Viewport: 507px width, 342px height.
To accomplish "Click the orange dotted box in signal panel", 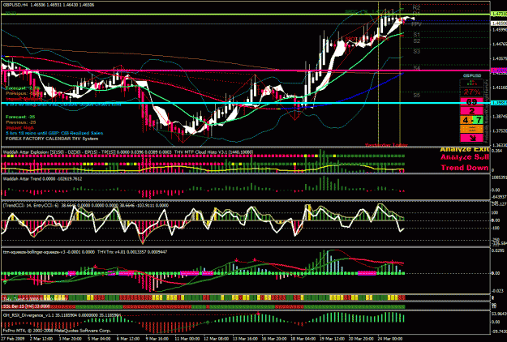I will tap(472, 129).
